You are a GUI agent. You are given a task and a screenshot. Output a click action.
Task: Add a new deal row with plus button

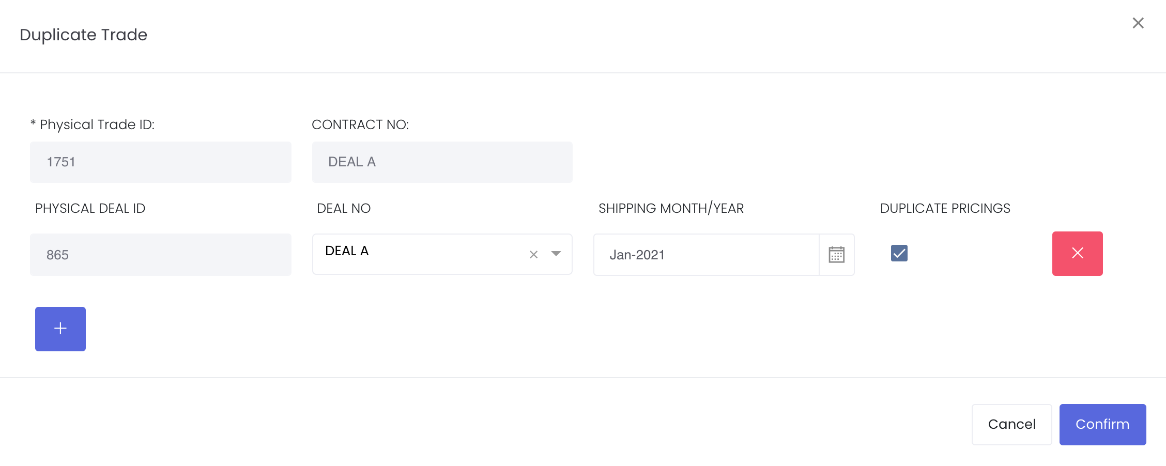click(x=60, y=329)
